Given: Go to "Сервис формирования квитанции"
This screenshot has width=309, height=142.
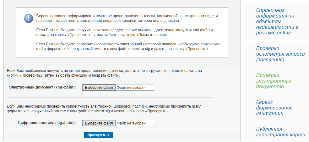Looking at the screenshot, I should pyautogui.click(x=274, y=108).
